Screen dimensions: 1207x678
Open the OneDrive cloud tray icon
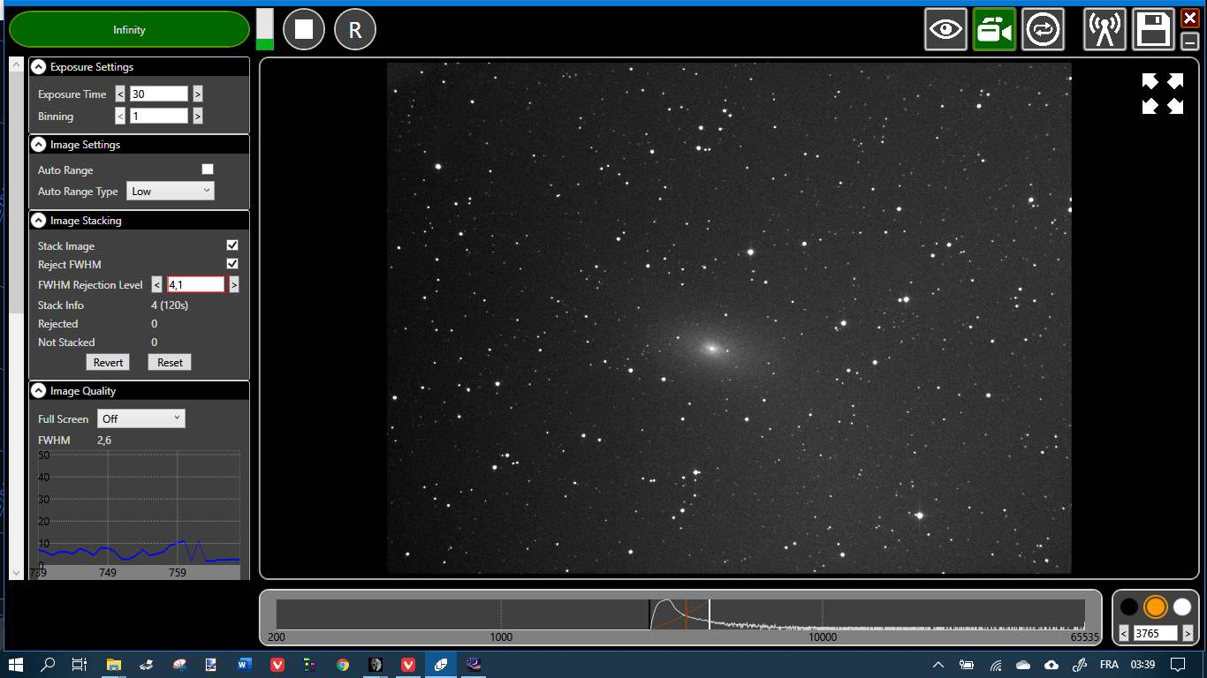[1023, 665]
